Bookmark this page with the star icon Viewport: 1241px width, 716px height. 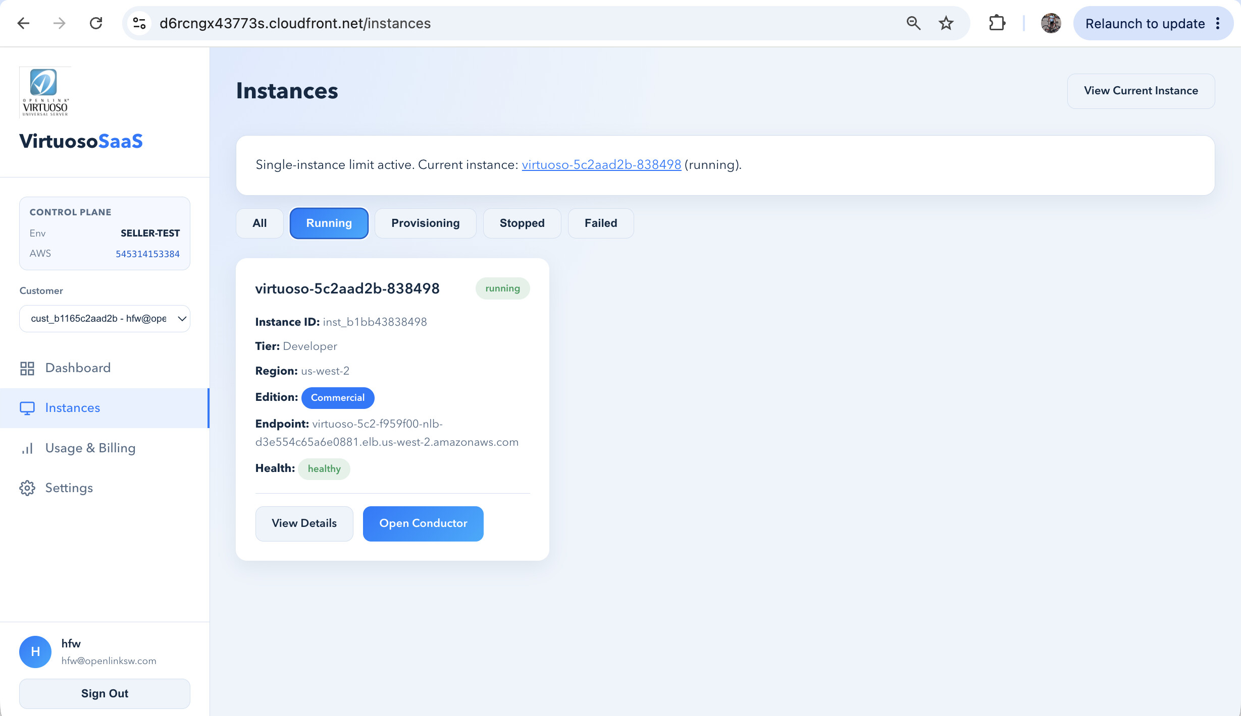point(946,23)
